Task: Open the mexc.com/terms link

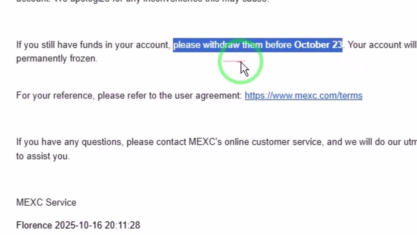Action: 303,96
